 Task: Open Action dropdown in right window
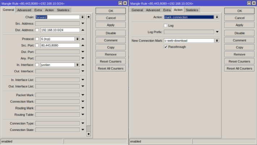coord(217,17)
